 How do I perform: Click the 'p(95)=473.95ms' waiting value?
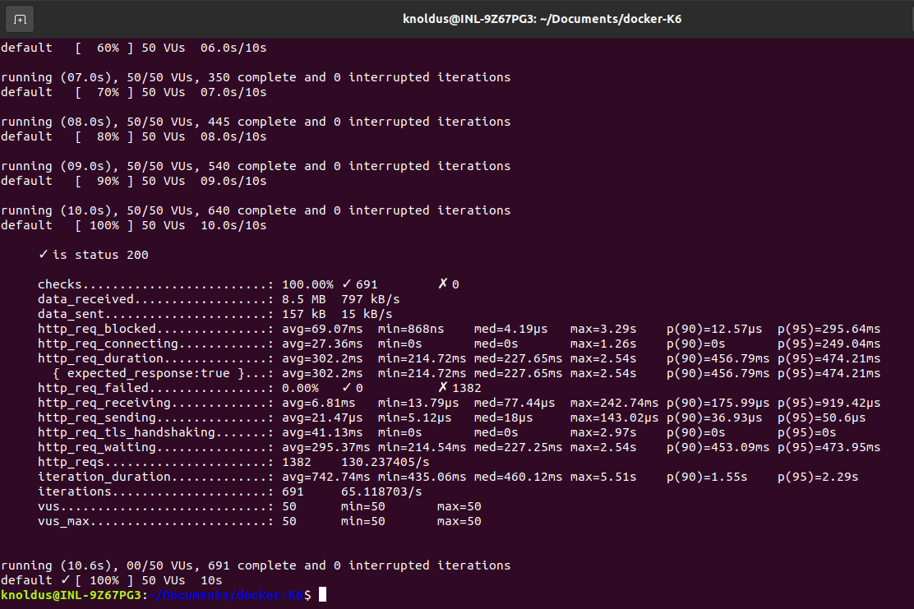click(x=829, y=448)
